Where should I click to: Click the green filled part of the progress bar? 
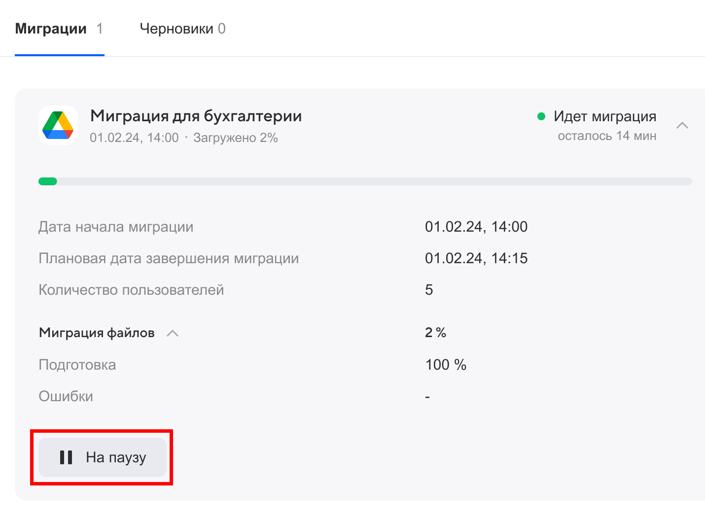click(x=48, y=181)
